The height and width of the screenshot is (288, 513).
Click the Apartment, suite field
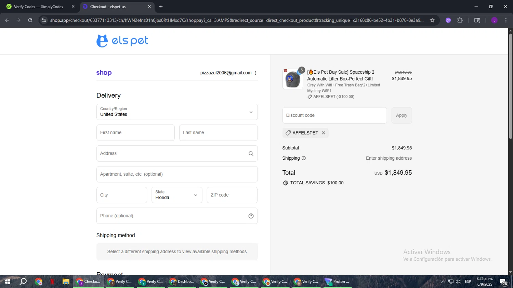177,174
